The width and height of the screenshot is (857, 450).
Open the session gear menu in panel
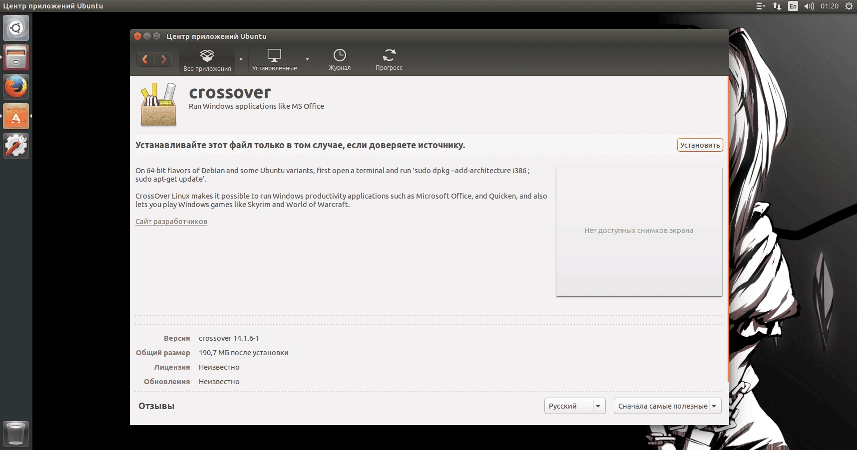point(849,6)
